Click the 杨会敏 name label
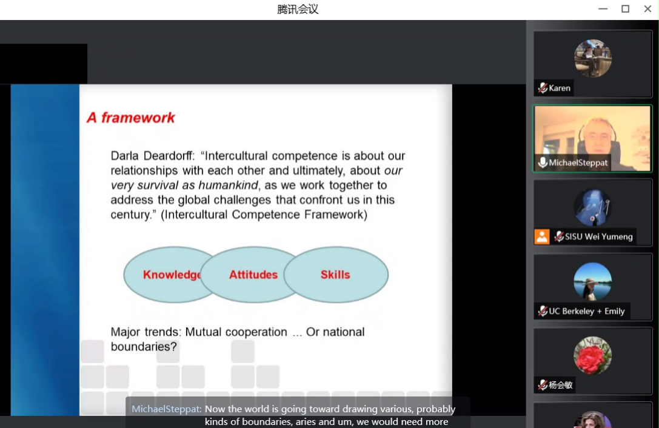Viewport: 659px width, 428px height. click(561, 385)
